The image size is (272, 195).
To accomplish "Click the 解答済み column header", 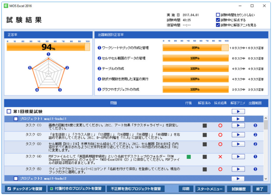I will click(x=204, y=103).
